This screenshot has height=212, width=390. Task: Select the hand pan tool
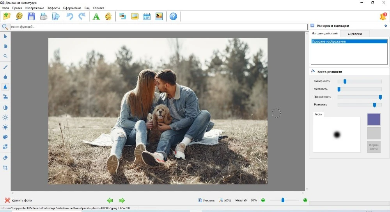[5, 46]
